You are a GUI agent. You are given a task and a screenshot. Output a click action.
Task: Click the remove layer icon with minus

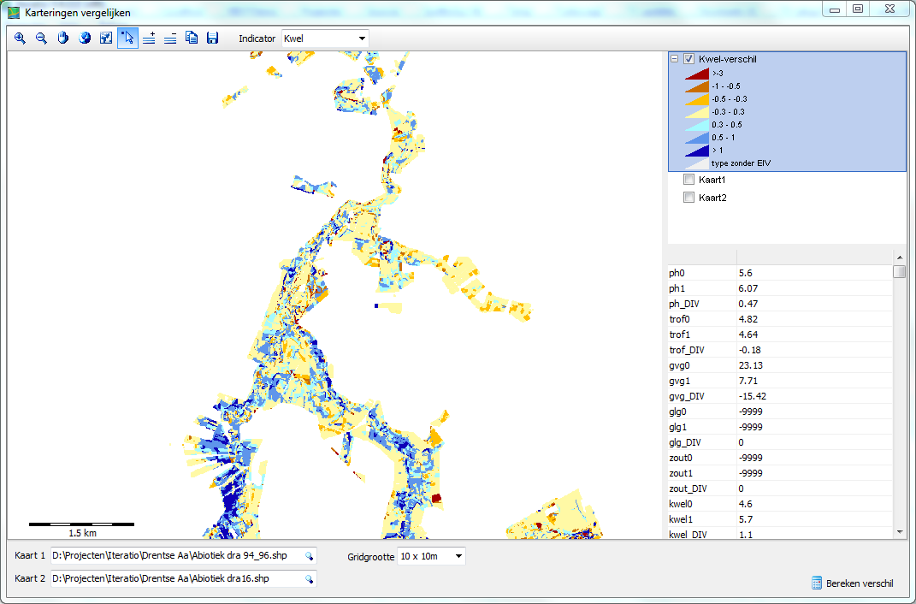(x=170, y=38)
